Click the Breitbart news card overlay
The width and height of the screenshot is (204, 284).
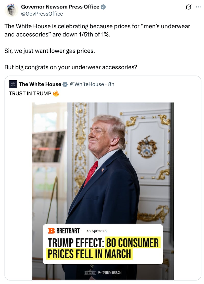click(103, 244)
